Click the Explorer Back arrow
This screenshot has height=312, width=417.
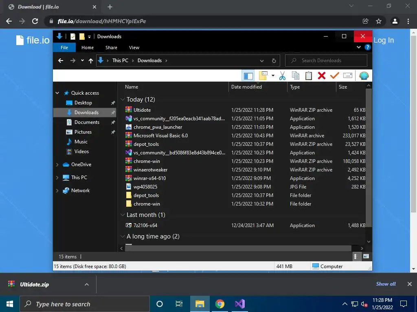click(x=61, y=61)
